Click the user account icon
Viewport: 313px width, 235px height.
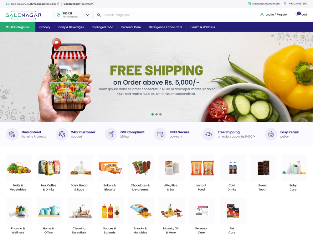click(262, 15)
